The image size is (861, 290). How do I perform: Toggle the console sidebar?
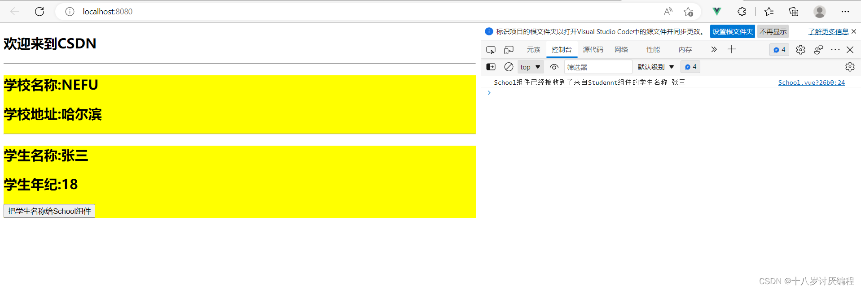[x=491, y=67]
